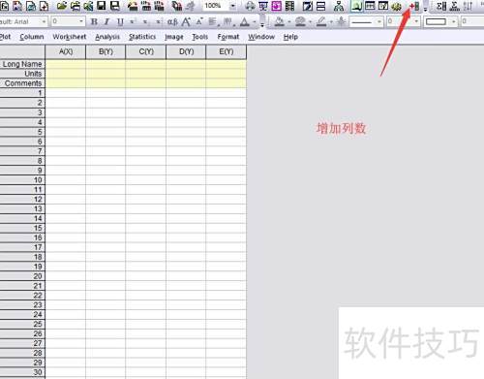Open the Video Builder film strip icon

pos(289,6)
